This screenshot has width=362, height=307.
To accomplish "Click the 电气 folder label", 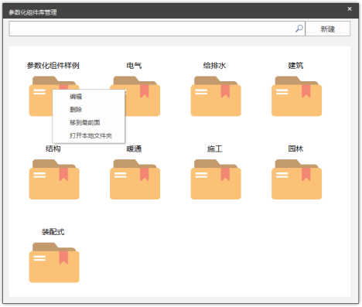I will (x=134, y=66).
